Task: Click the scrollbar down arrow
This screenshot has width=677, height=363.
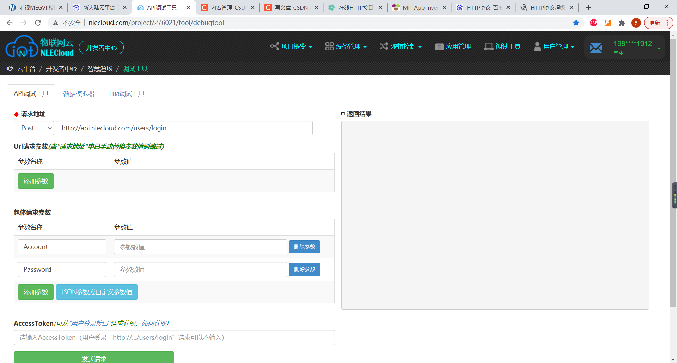Action: [x=673, y=359]
